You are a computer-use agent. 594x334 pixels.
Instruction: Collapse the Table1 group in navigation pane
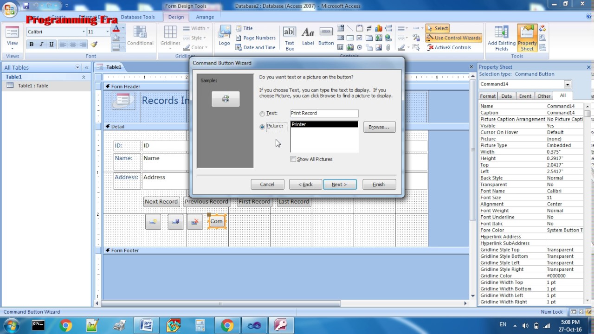coord(84,77)
